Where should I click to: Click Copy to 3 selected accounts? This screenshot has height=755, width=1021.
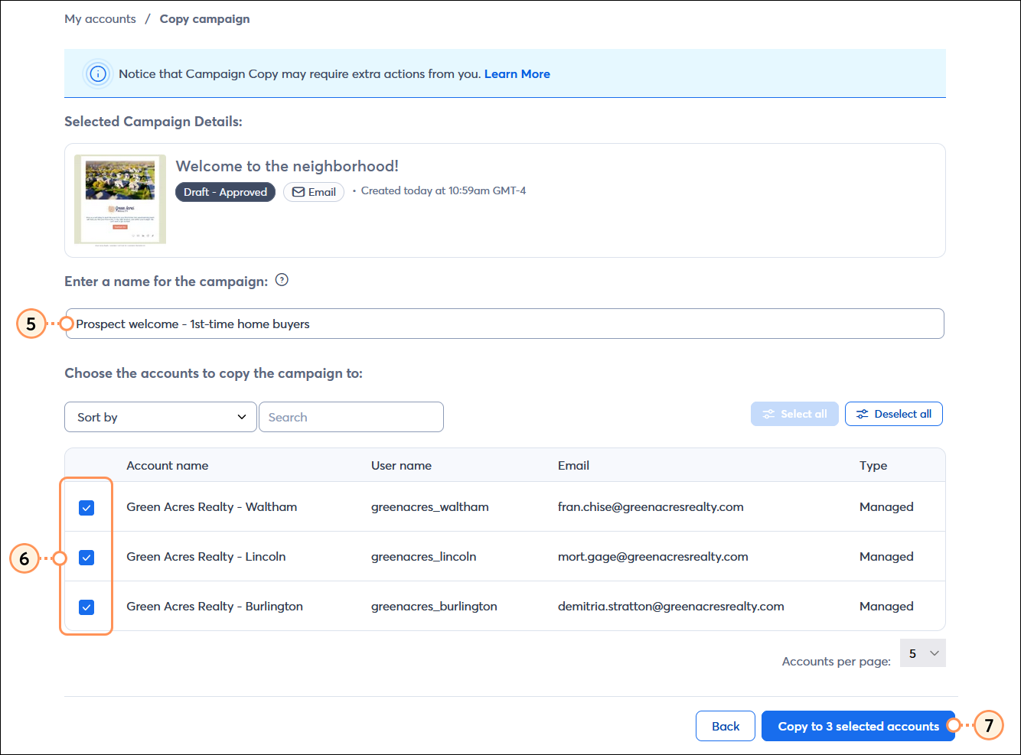point(858,726)
